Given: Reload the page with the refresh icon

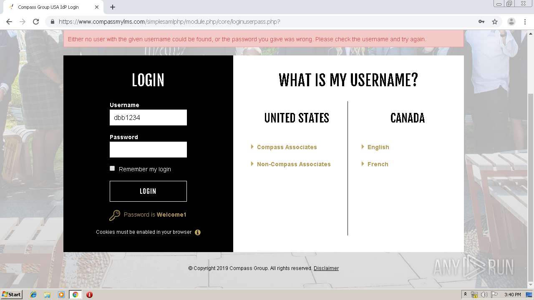Looking at the screenshot, I should 36,22.
